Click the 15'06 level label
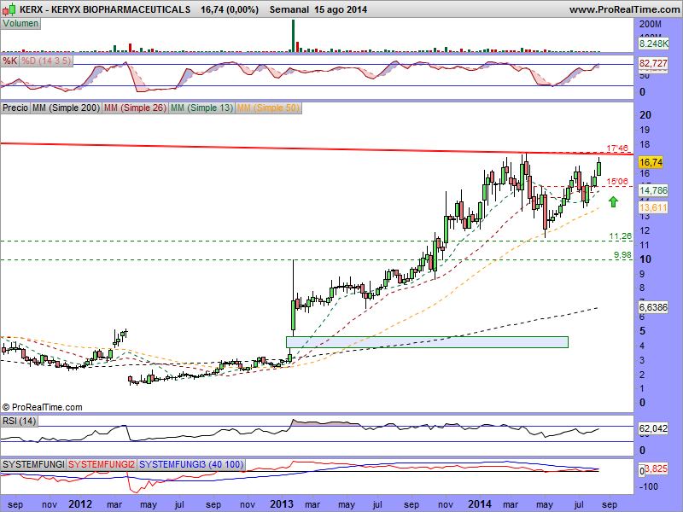Image resolution: width=683 pixels, height=512 pixels. (617, 182)
